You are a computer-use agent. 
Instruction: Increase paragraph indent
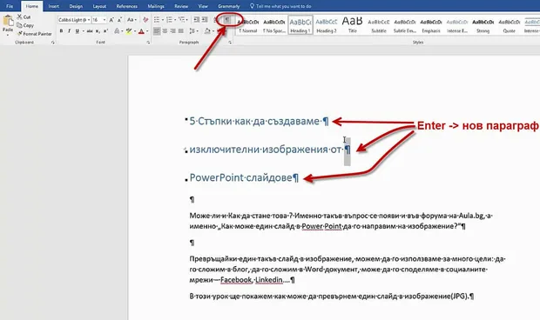[205, 20]
